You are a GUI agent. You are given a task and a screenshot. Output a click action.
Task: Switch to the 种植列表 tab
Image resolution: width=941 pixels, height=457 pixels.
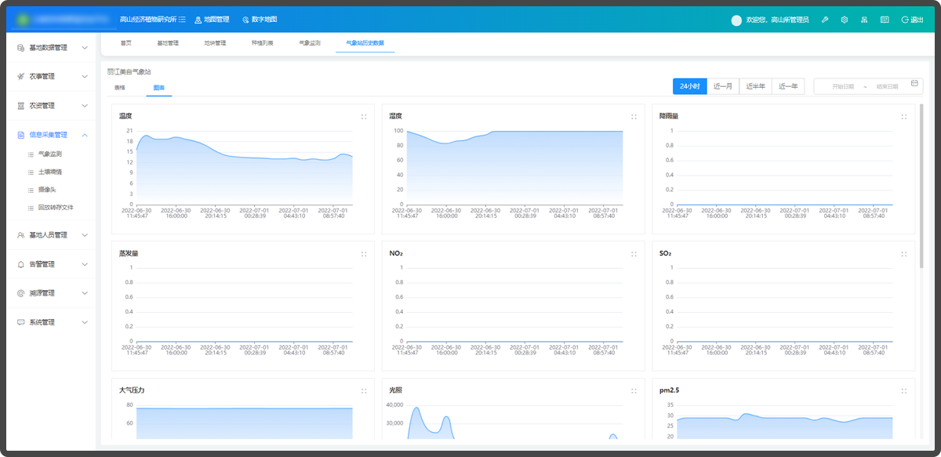pyautogui.click(x=263, y=43)
